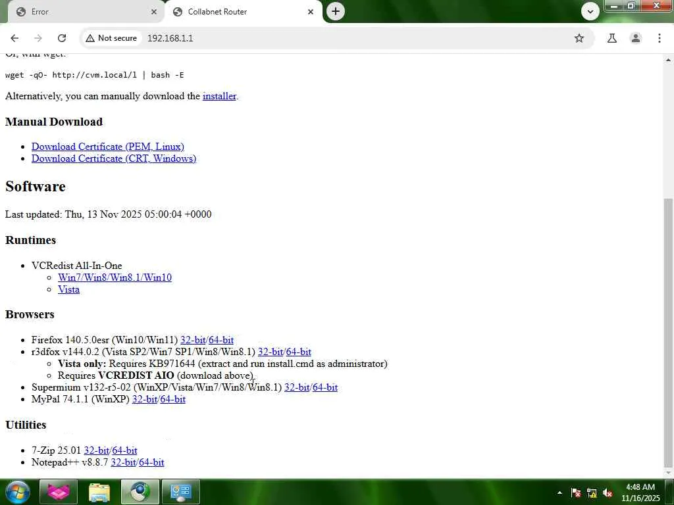
Task: Open the Action Center flag icon
Action: [x=576, y=493]
